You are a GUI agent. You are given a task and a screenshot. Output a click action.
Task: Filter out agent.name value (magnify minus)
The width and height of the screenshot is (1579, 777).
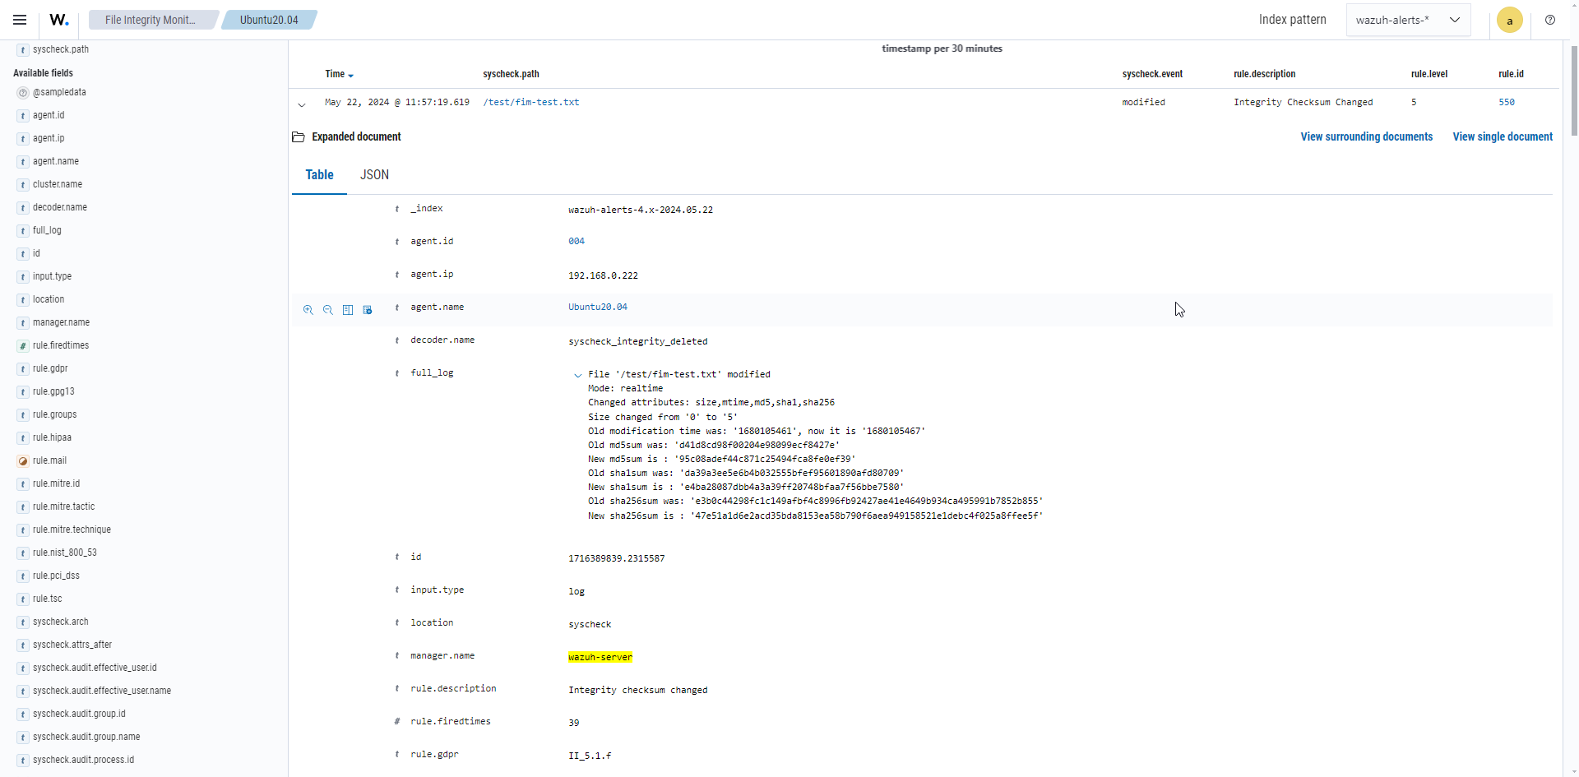328,310
